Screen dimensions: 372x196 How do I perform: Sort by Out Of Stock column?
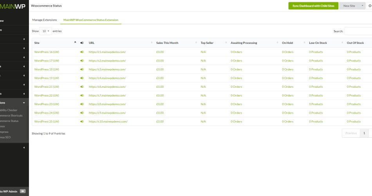[355, 43]
